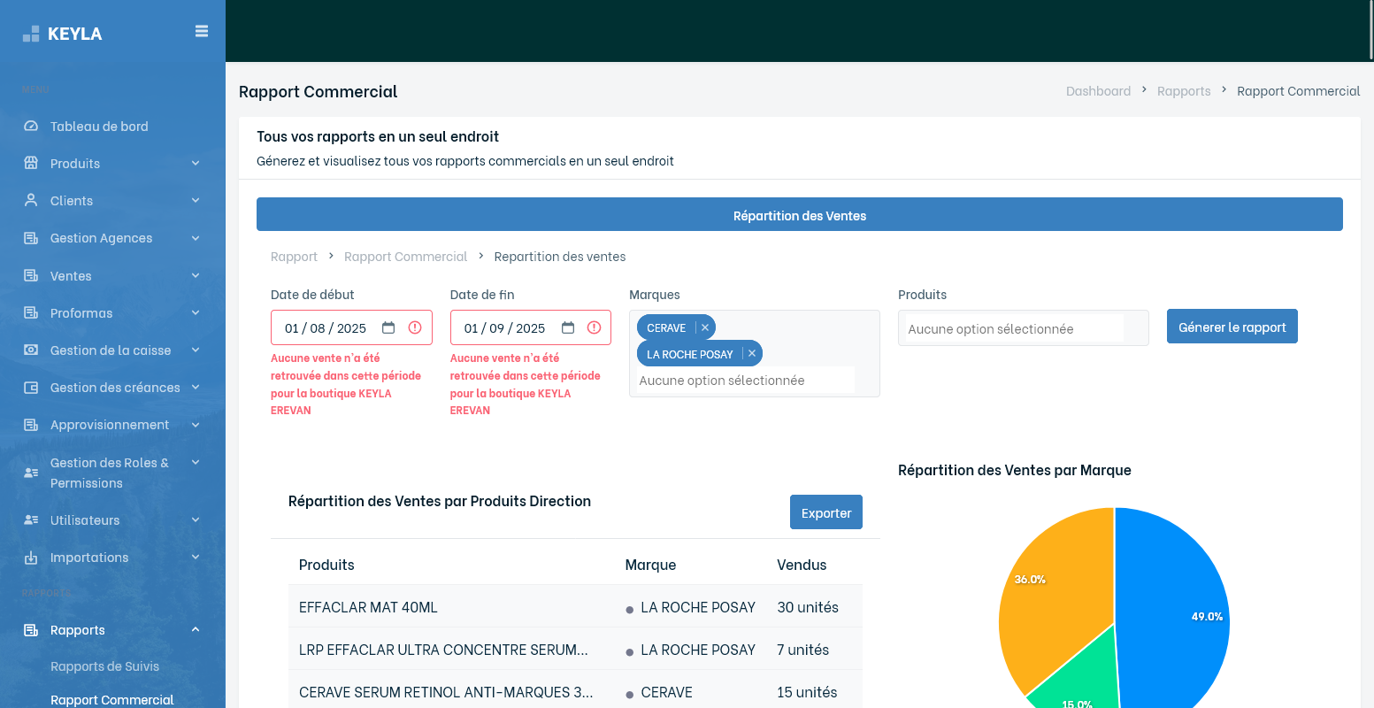Click the Importations download icon
The height and width of the screenshot is (708, 1374).
[31, 558]
